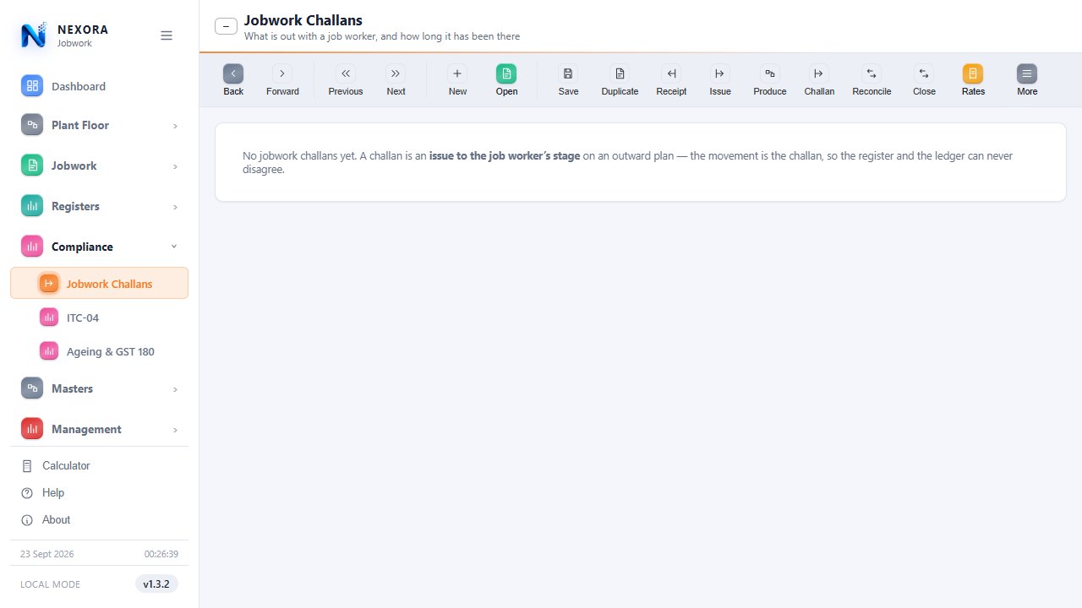The image size is (1082, 608).
Task: Click the LOCAL MODE status text
Action: [51, 584]
